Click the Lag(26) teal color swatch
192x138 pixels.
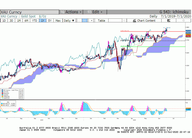point(2,95)
